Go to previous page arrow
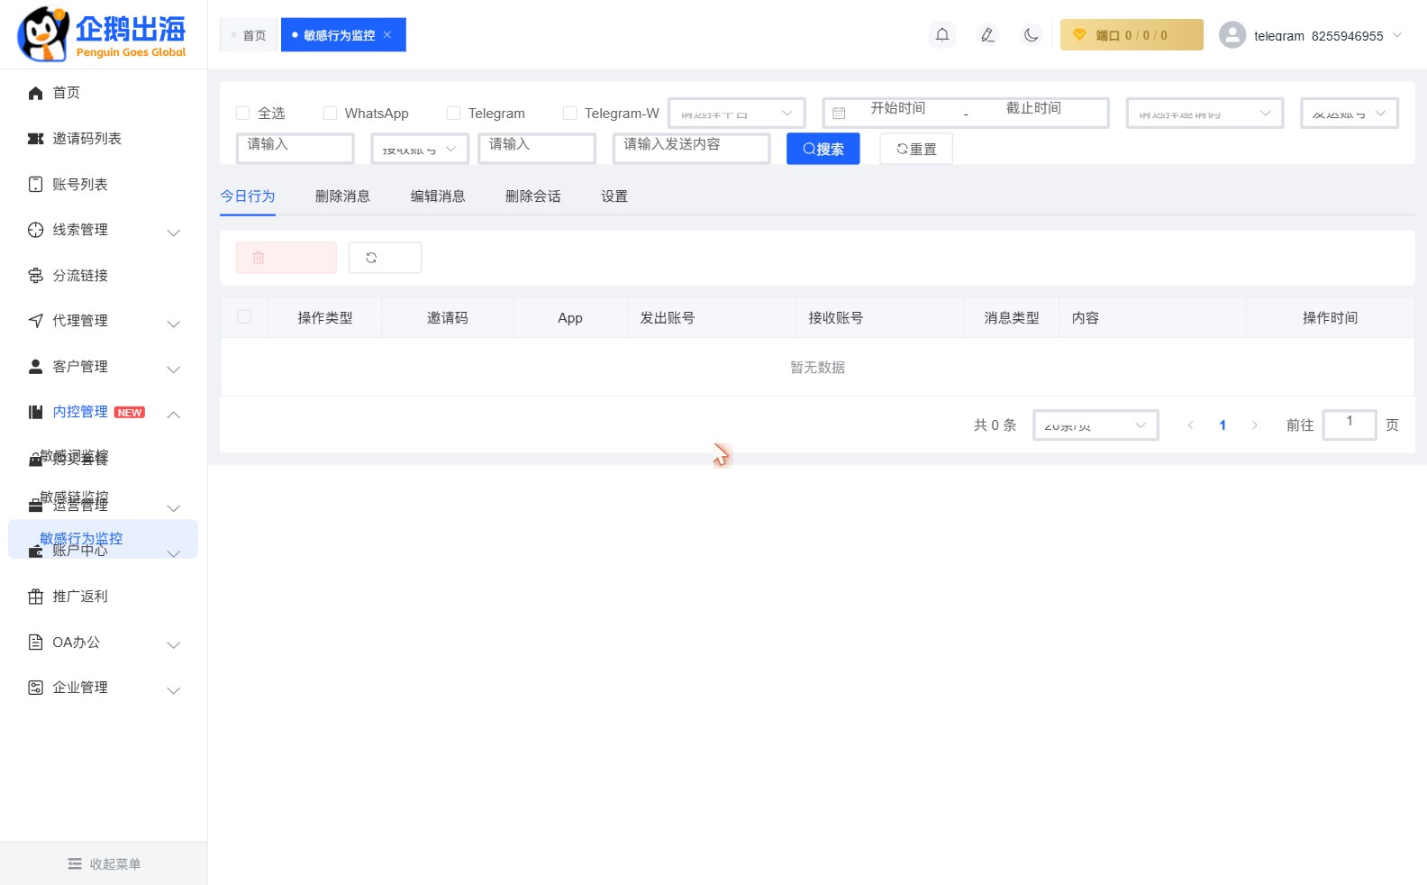 click(1190, 425)
